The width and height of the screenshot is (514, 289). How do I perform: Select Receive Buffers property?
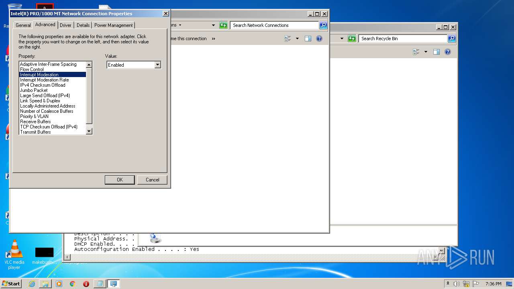[x=52, y=122]
